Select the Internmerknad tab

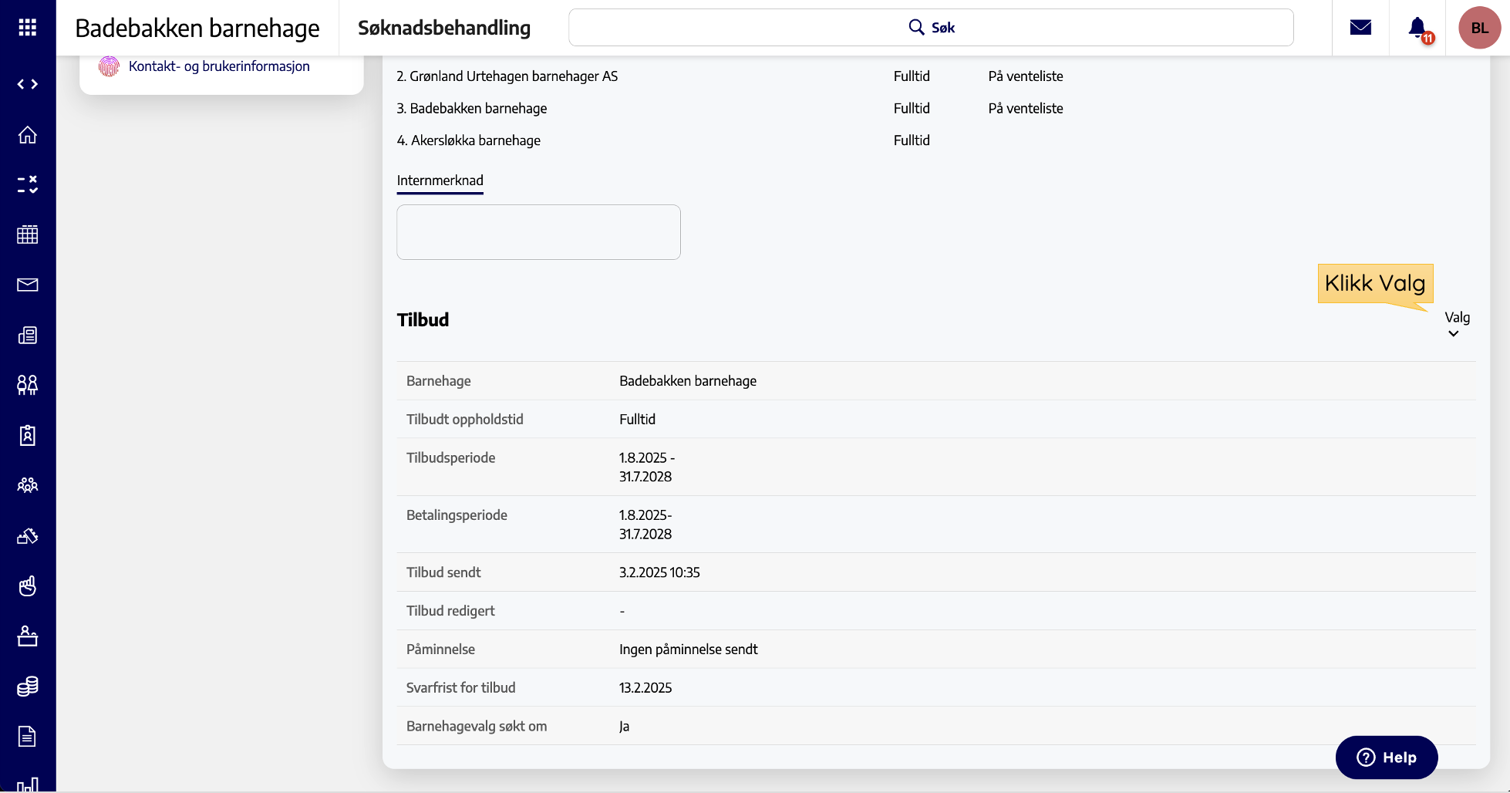pos(440,181)
